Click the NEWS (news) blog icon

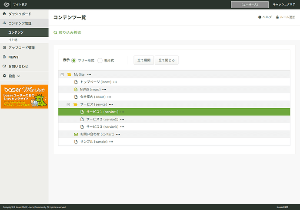pyautogui.click(x=76, y=89)
